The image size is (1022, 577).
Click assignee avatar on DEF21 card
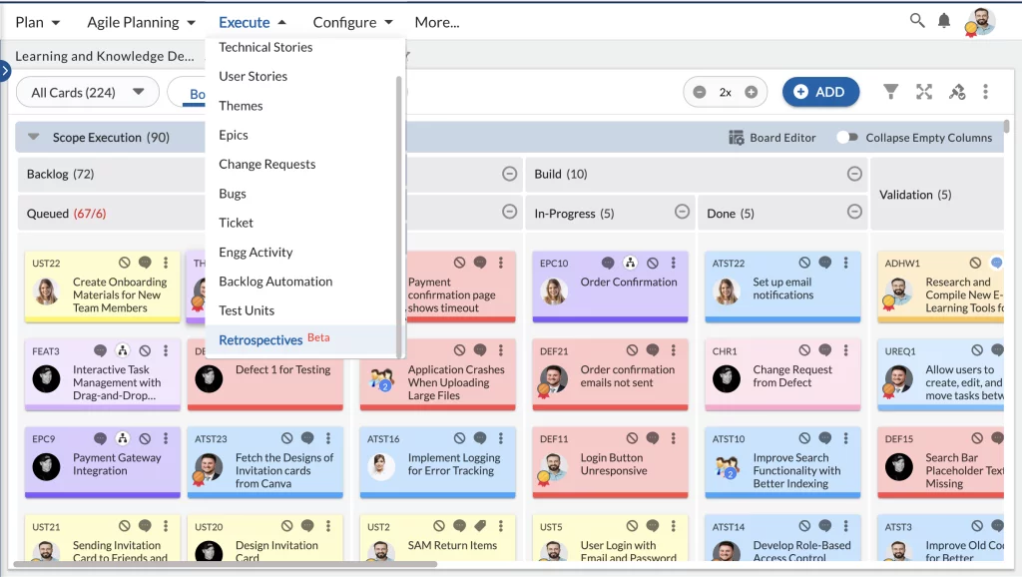553,379
